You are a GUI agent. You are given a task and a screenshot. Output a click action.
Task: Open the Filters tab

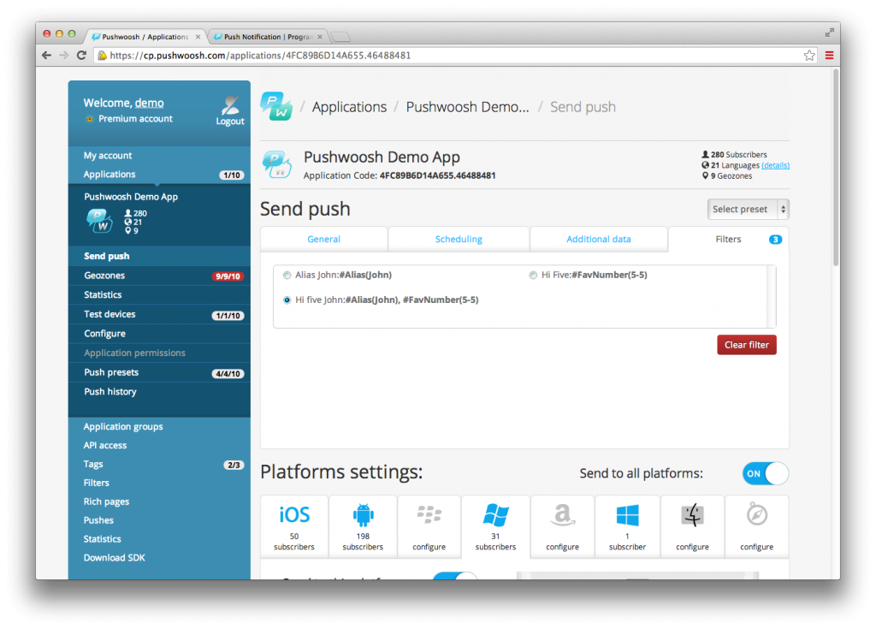729,240
